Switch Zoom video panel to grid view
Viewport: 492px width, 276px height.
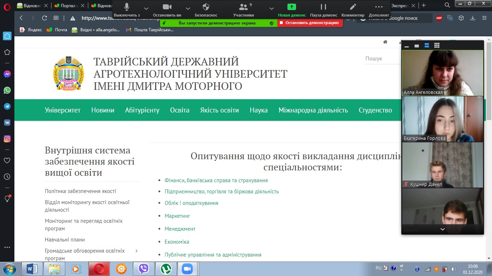pos(437,46)
